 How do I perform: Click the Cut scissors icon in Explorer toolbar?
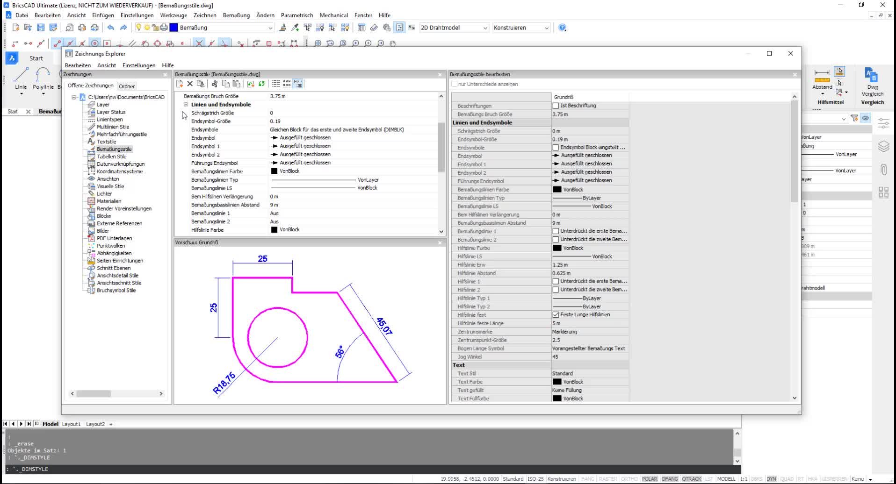pyautogui.click(x=215, y=84)
